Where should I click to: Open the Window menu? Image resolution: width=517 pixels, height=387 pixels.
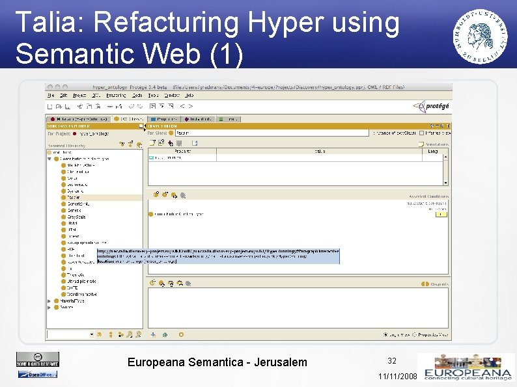coord(172,96)
